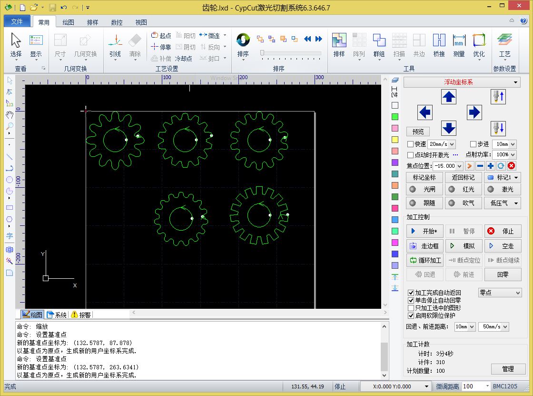Open the 浮动坐标系 coordinate dropdown
533x396 pixels.
pos(462,82)
